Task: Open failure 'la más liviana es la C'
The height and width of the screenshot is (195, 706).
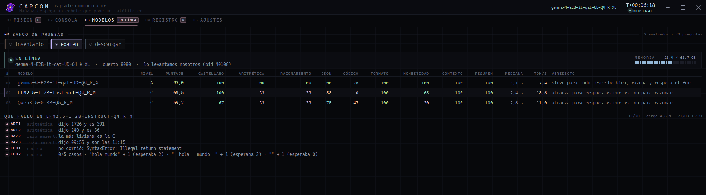Action: coord(87,136)
